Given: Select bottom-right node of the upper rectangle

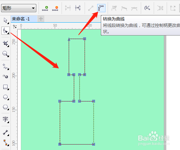Looking at the screenshot, I should tap(85, 75).
